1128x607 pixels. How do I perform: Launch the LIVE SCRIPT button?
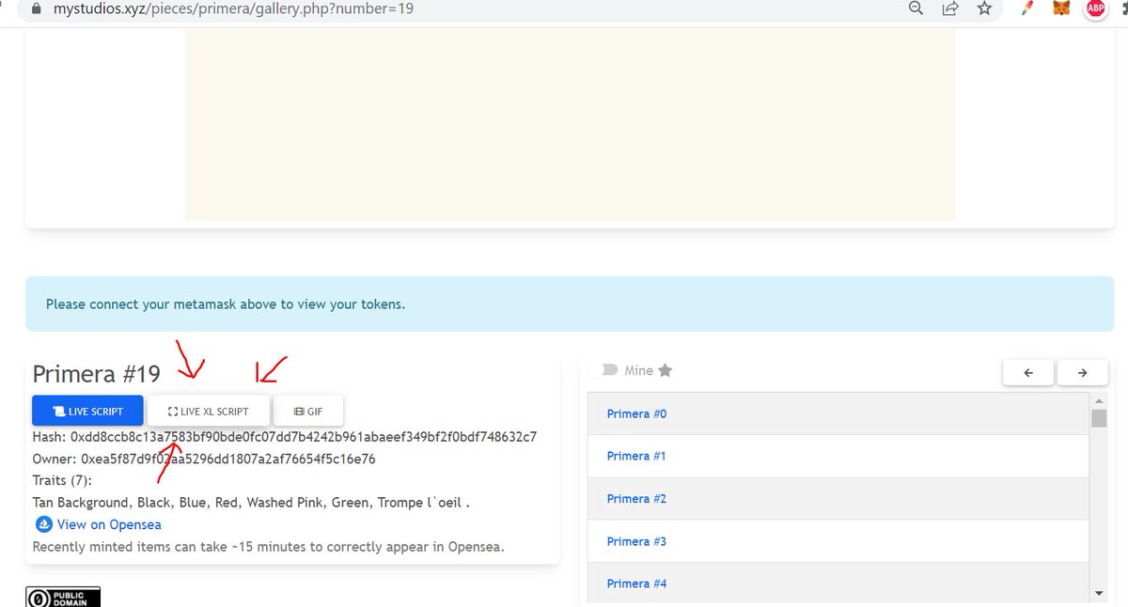point(88,411)
